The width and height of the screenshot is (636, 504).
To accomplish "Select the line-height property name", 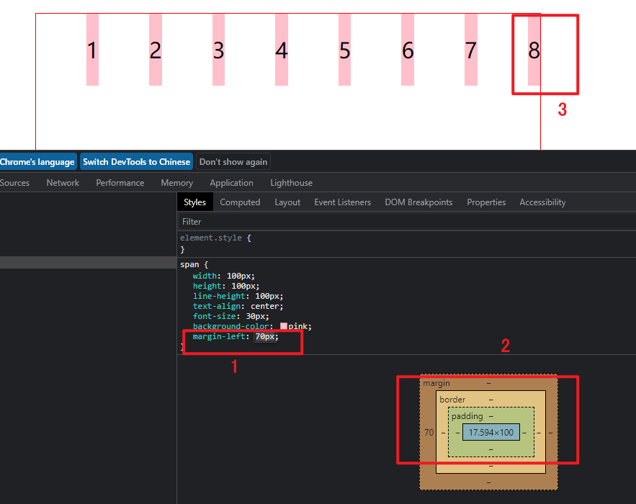I will pos(219,296).
